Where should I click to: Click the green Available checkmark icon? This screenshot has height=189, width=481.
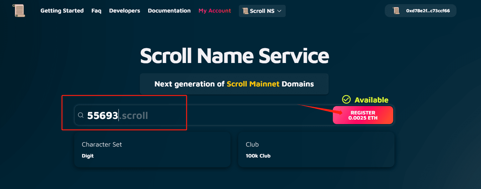click(346, 100)
